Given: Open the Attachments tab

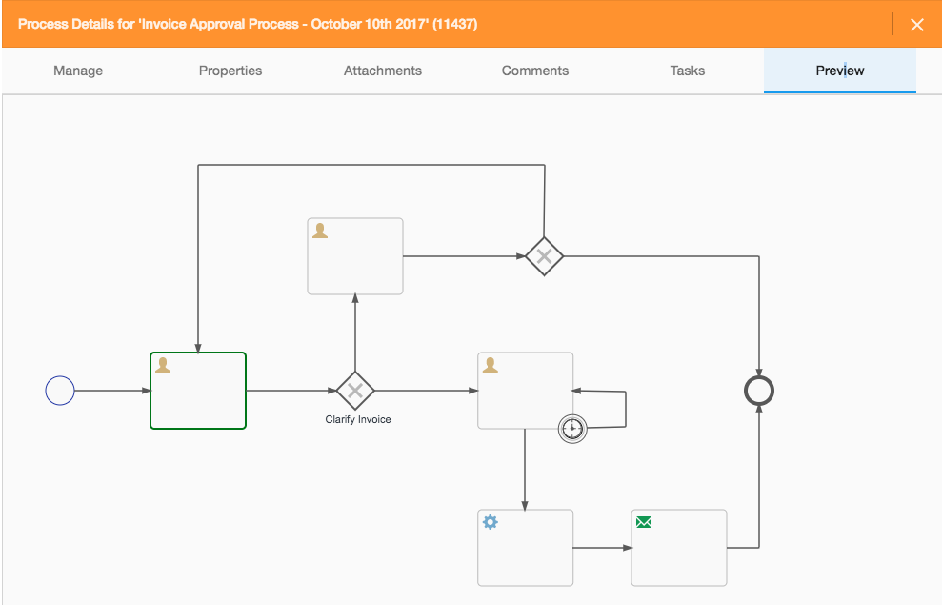Looking at the screenshot, I should [383, 71].
